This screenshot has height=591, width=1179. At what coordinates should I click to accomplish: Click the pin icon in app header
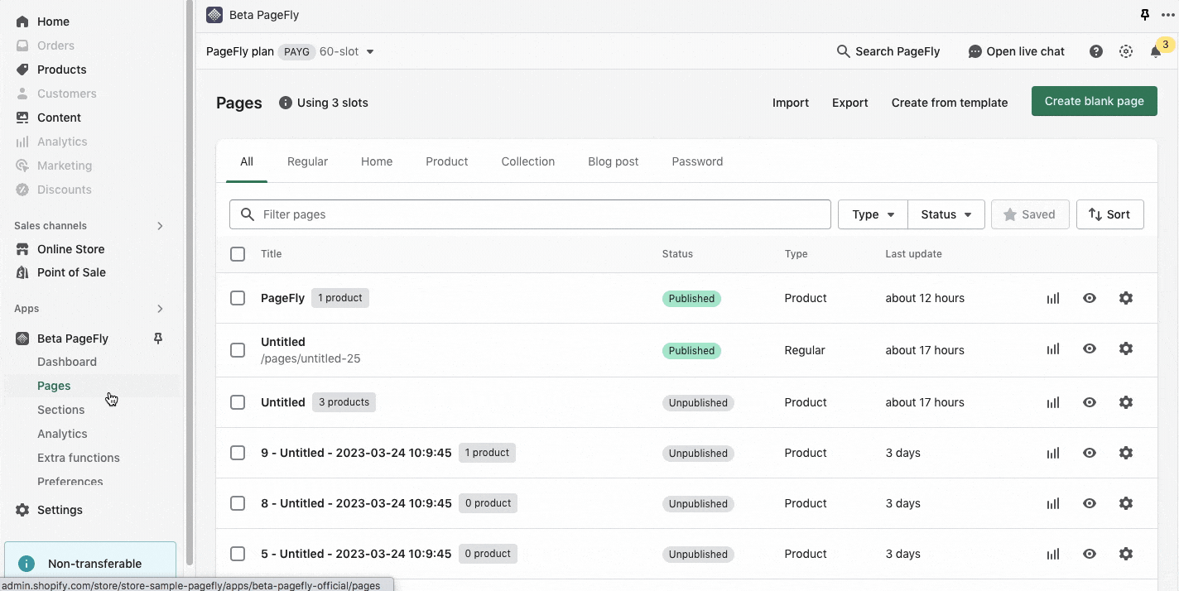coord(1145,15)
